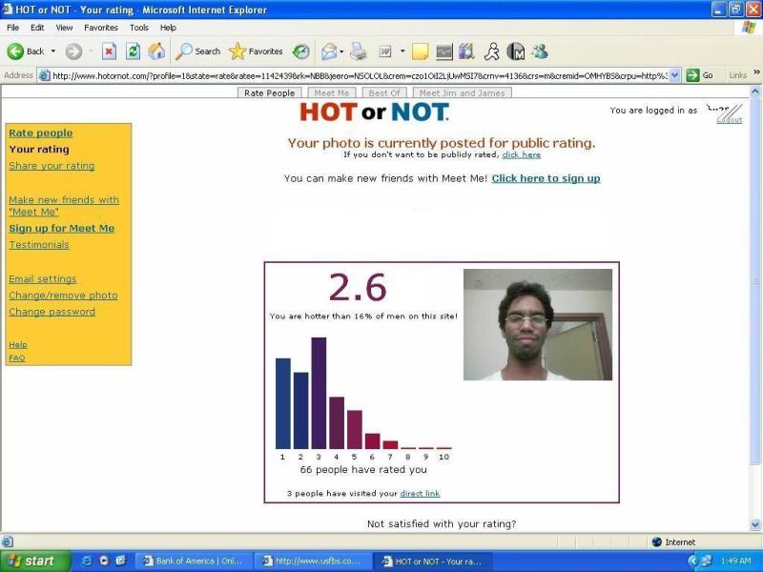Open the History clock icon

coord(300,51)
